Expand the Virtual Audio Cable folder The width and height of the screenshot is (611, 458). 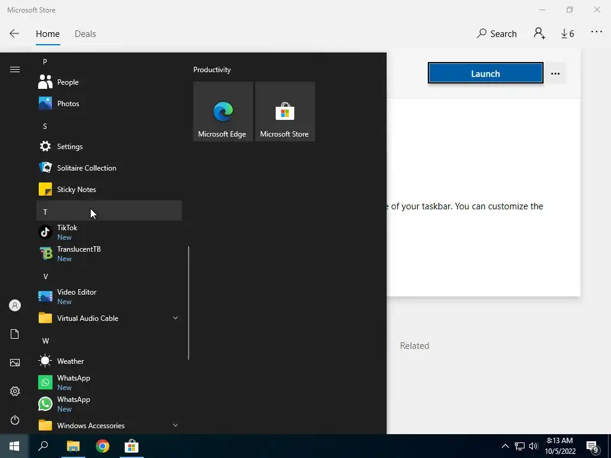click(x=109, y=318)
